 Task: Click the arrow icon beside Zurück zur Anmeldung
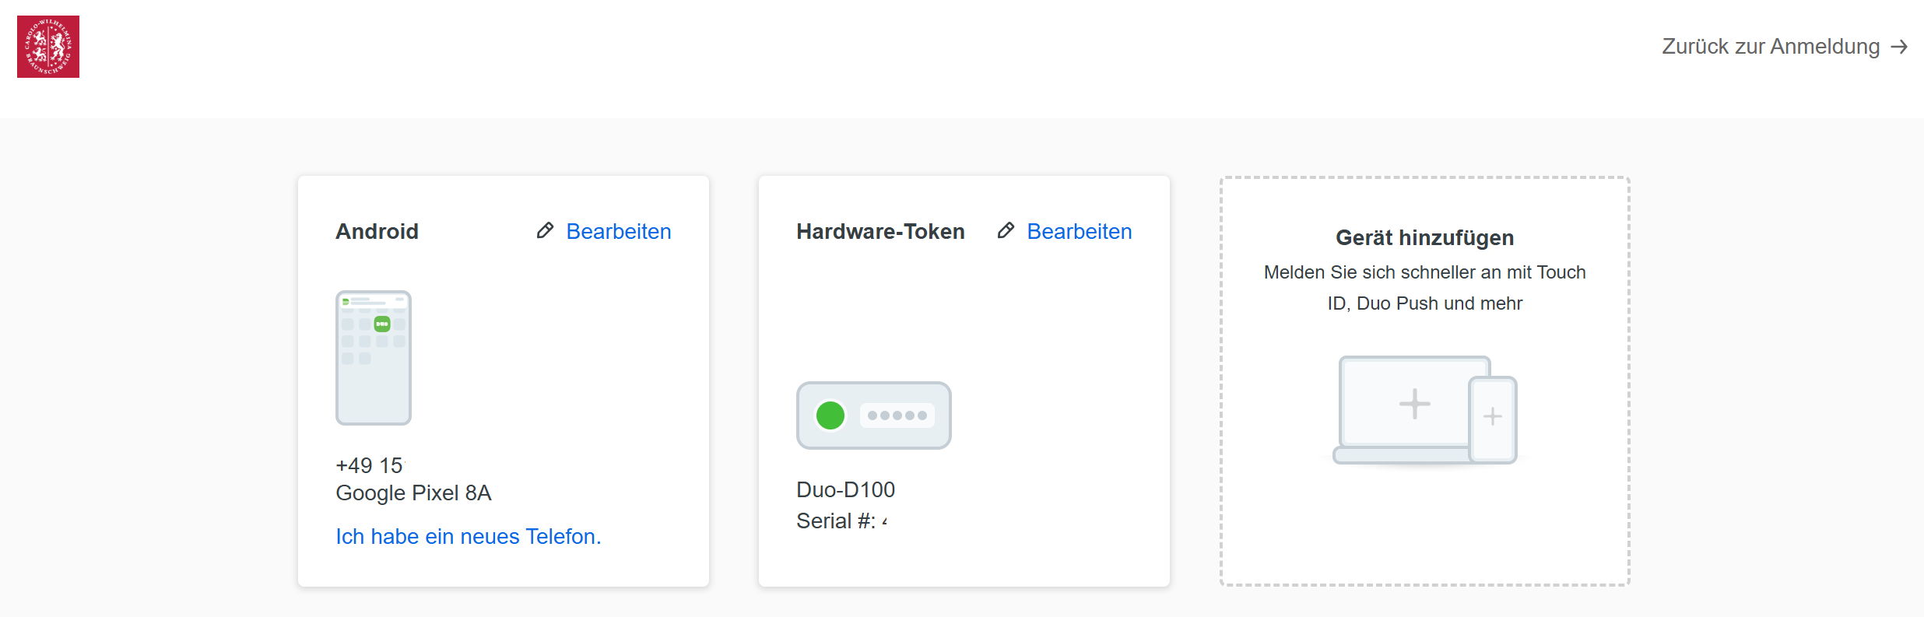pos(1900,47)
